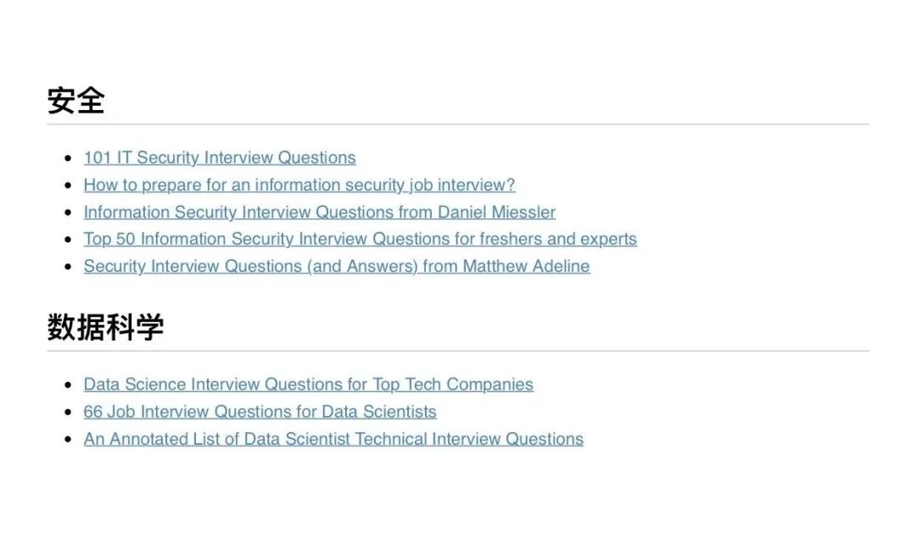The height and width of the screenshot is (554, 916).
Task: Click the divider line under the 数据科学 heading
Action: [x=458, y=351]
